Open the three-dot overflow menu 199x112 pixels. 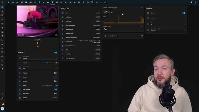[x=196, y=2]
